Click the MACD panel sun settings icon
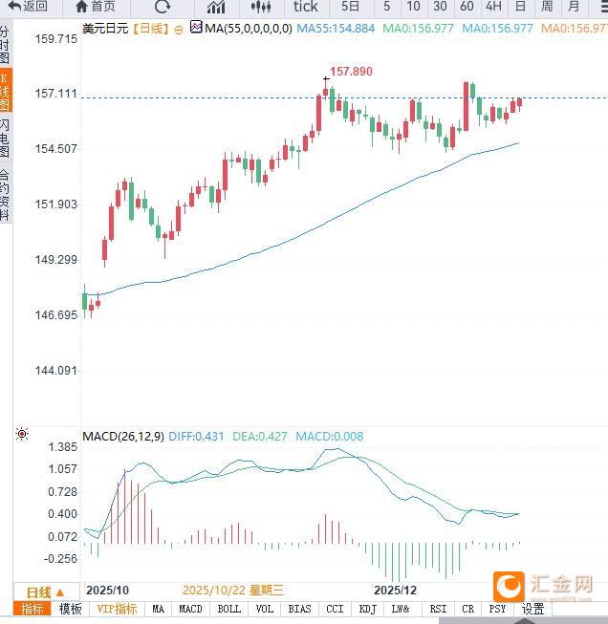 point(22,434)
